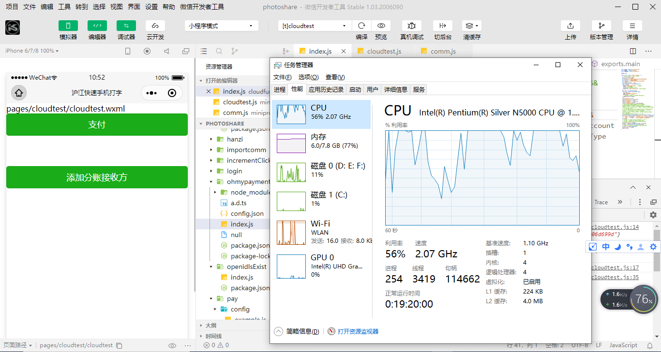Mute the simulator sound
This screenshot has width=661, height=352.
tap(166, 51)
